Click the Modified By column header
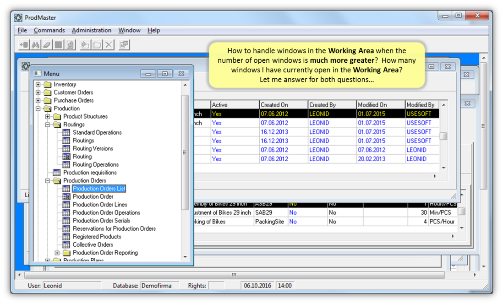This screenshot has height=304, width=503. click(422, 105)
